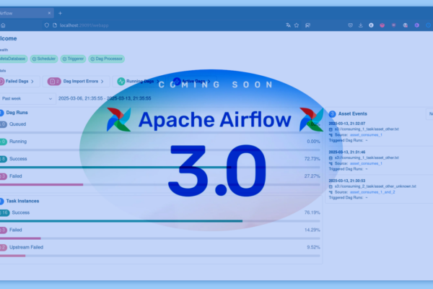Open the asset_consumes_1_and_2 source link
The height and width of the screenshot is (289, 433).
[x=372, y=192]
